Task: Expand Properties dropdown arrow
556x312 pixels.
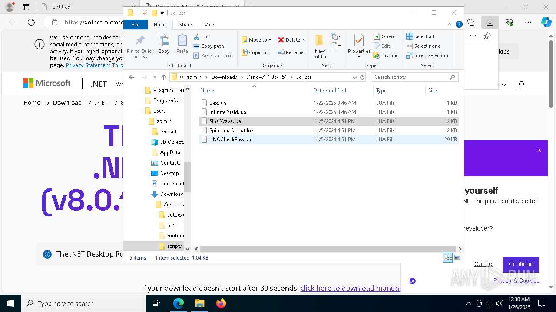Action: click(359, 57)
